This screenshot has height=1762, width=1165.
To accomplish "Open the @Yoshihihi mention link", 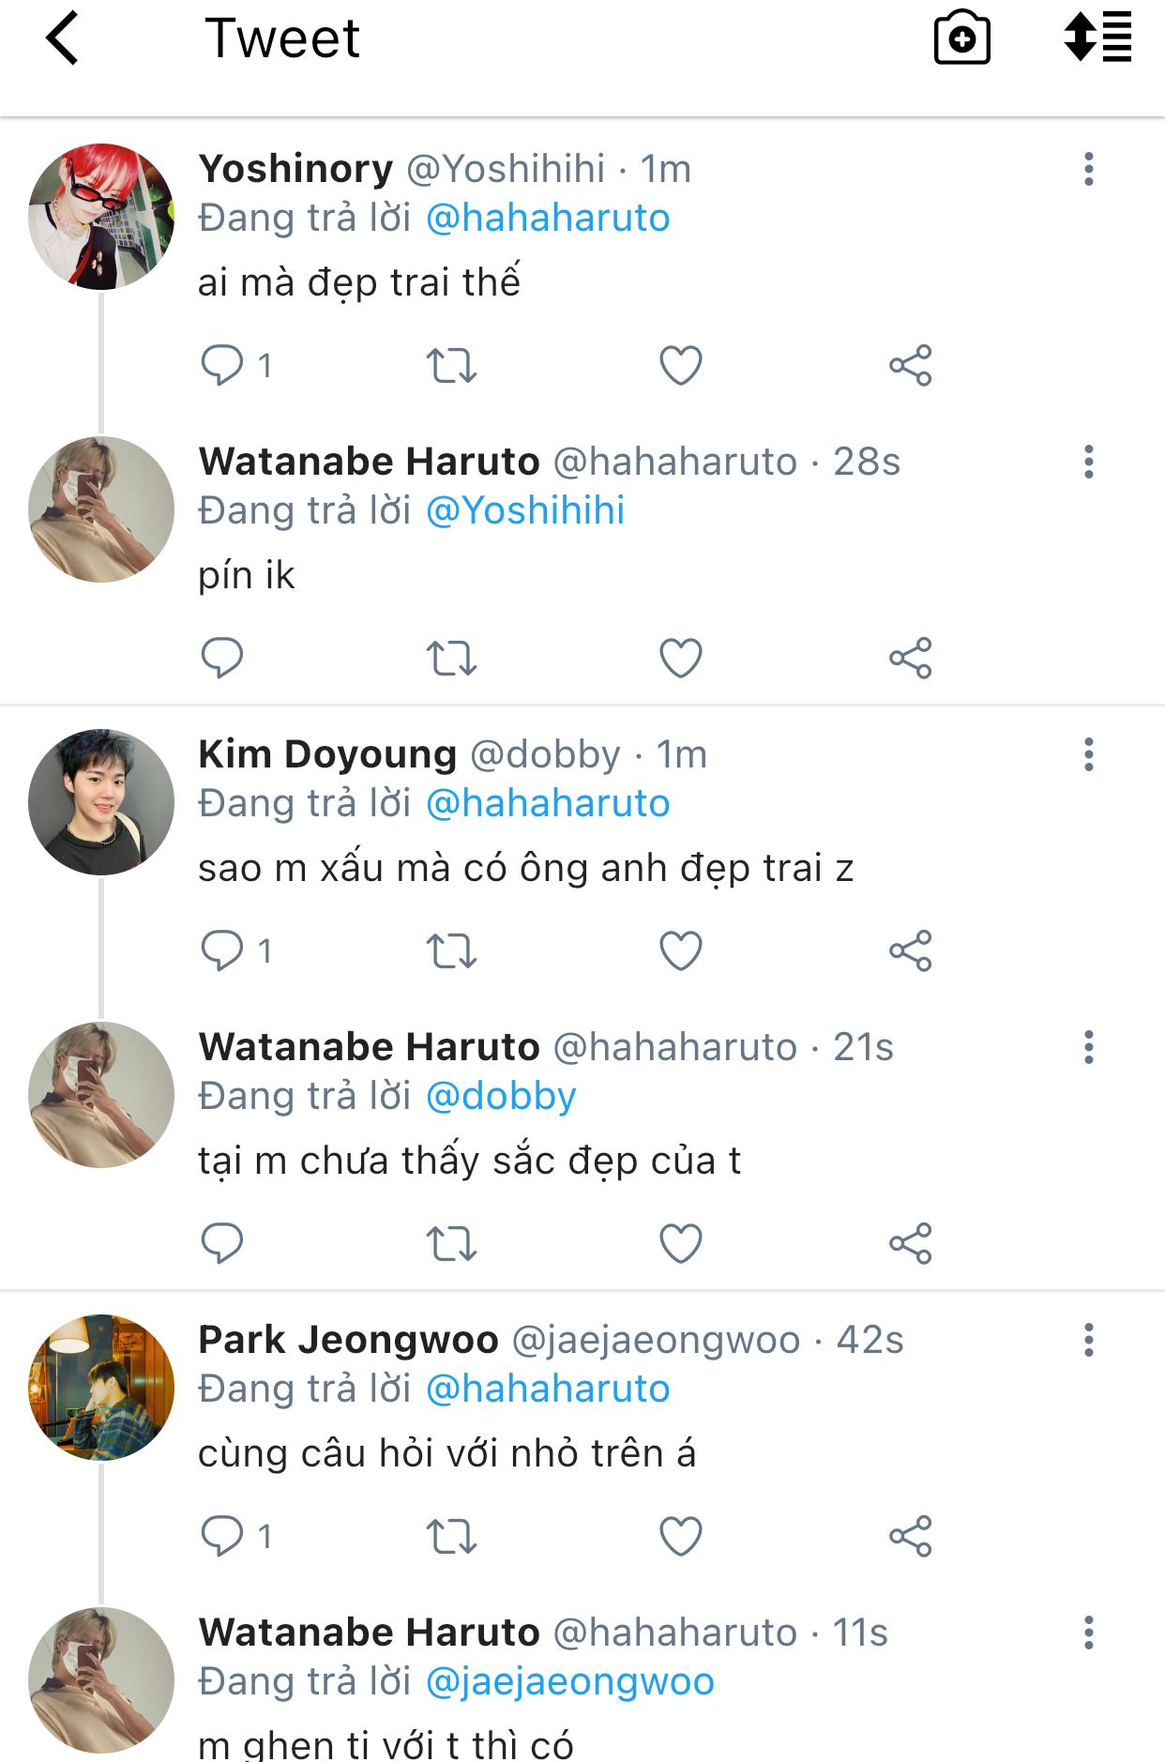I will [525, 510].
